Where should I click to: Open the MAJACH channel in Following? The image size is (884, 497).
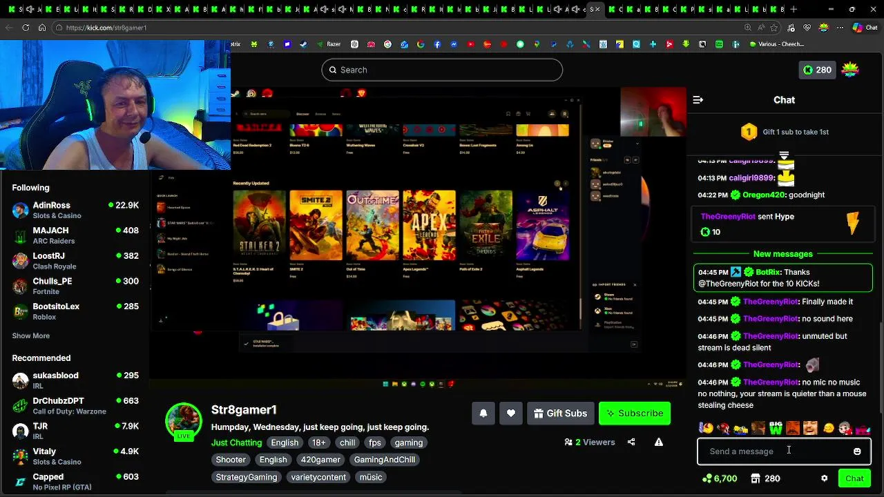pyautogui.click(x=75, y=235)
